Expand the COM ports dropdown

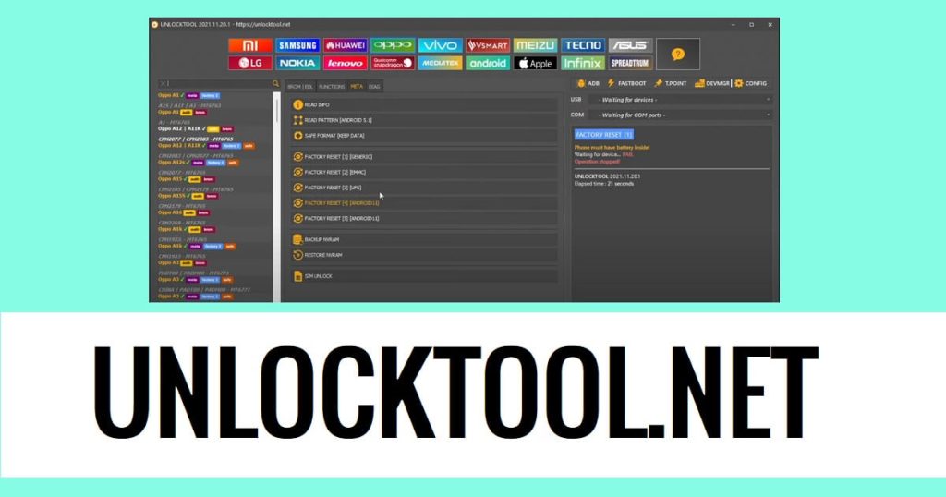coord(683,115)
